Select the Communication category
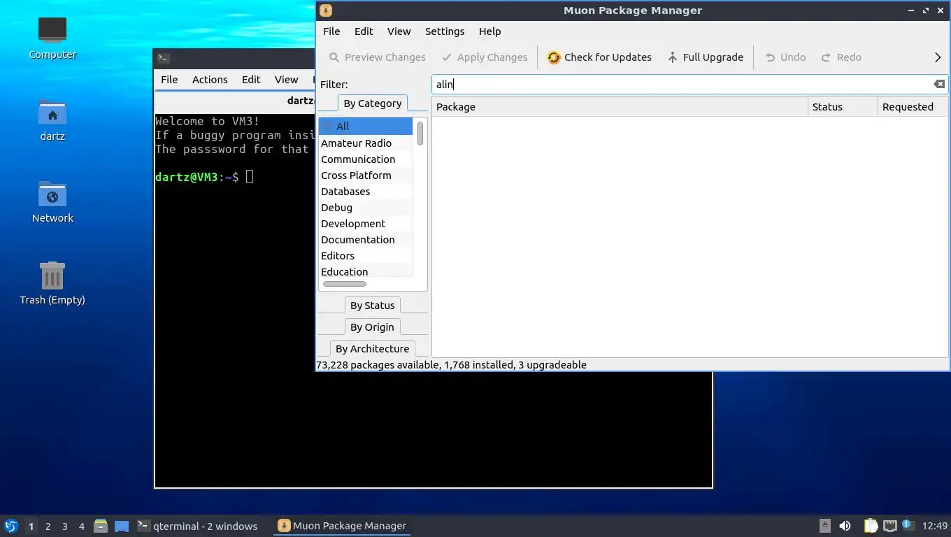The image size is (951, 537). point(366,159)
